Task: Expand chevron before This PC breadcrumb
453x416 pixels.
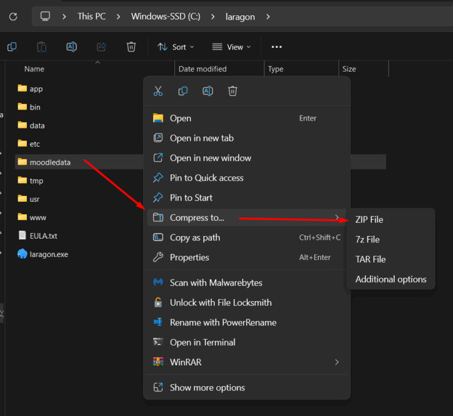Action: [x=64, y=17]
